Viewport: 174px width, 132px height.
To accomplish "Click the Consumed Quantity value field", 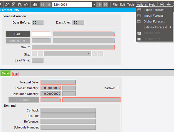I will 51,94.
